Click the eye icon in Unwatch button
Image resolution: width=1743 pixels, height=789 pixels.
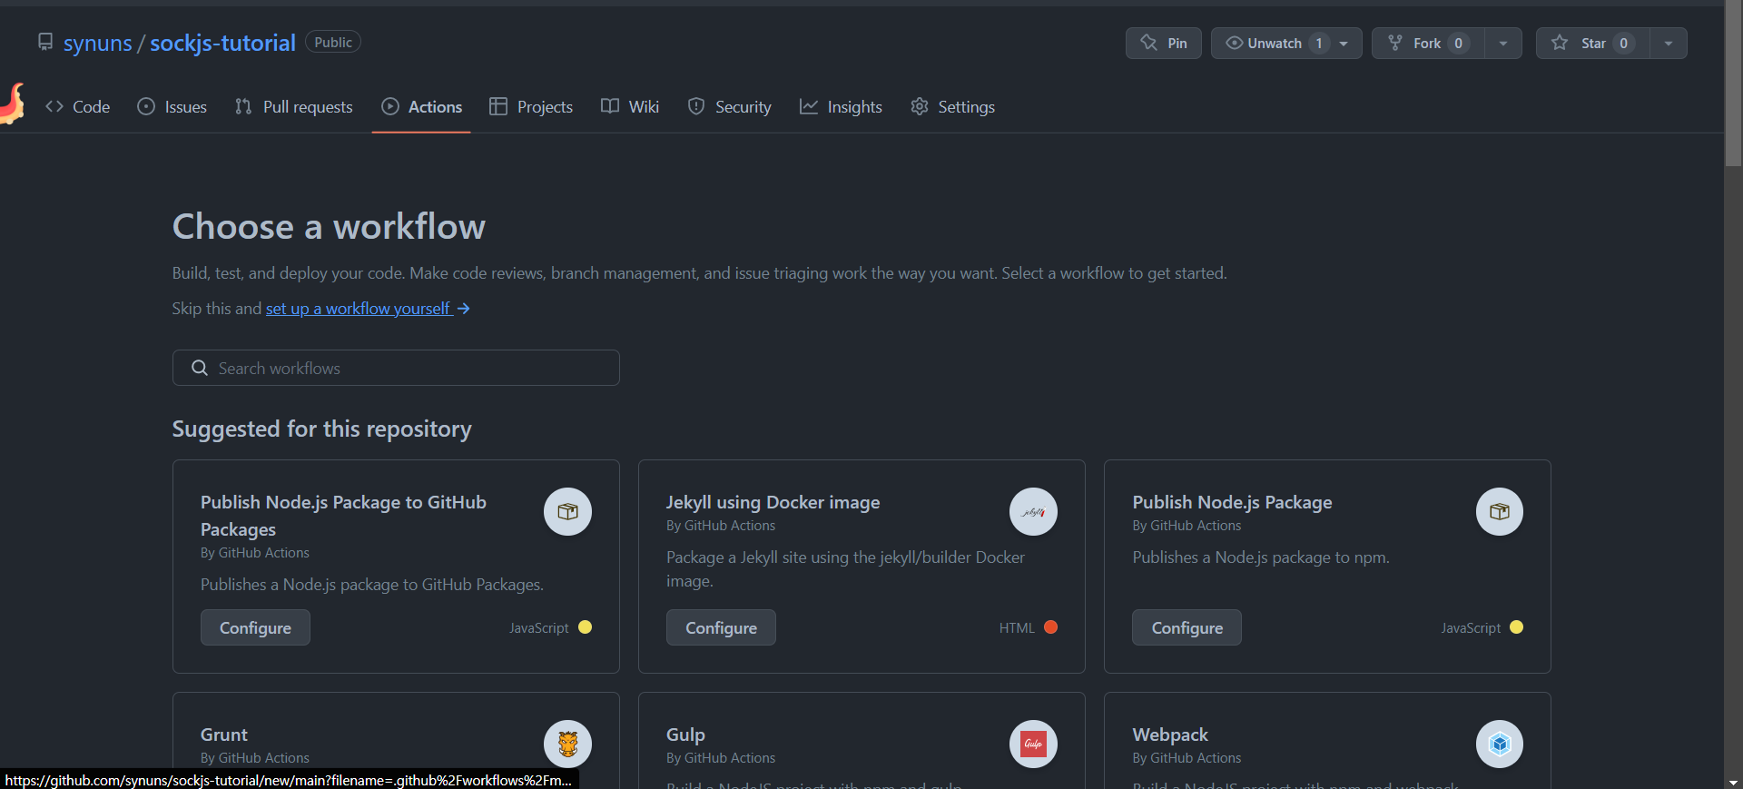(x=1234, y=43)
